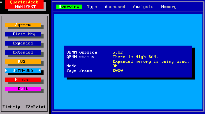Viewport: 205px width, 114px height.
Task: Click the F2=Print shortcut label
Action: coord(36,107)
